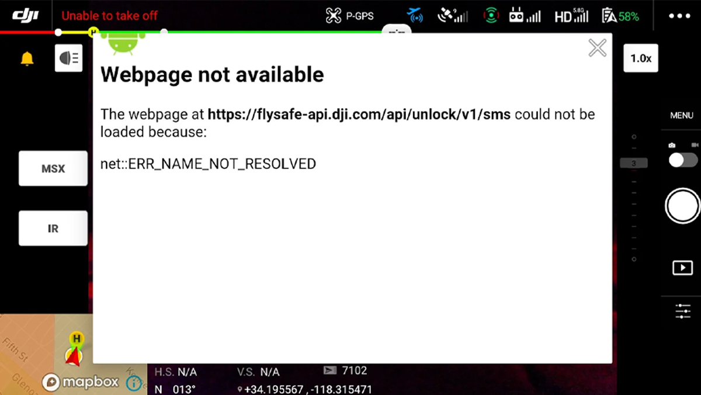This screenshot has height=395, width=701.
Task: Open the 58% battery status indicator
Action: coord(620,16)
